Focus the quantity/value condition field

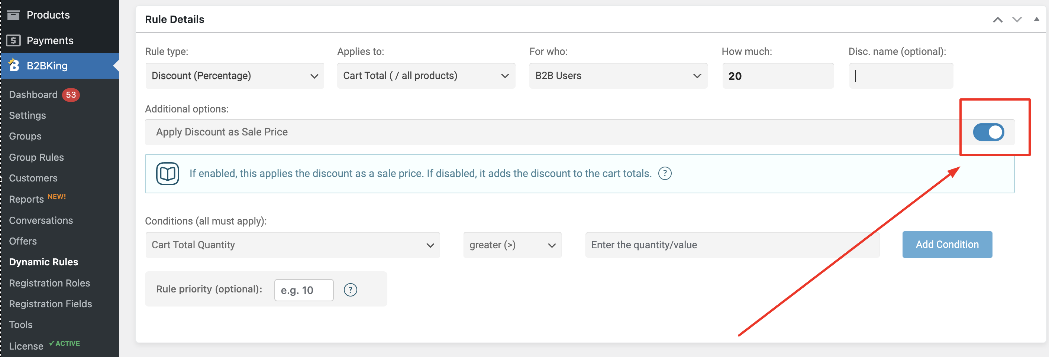[732, 245]
